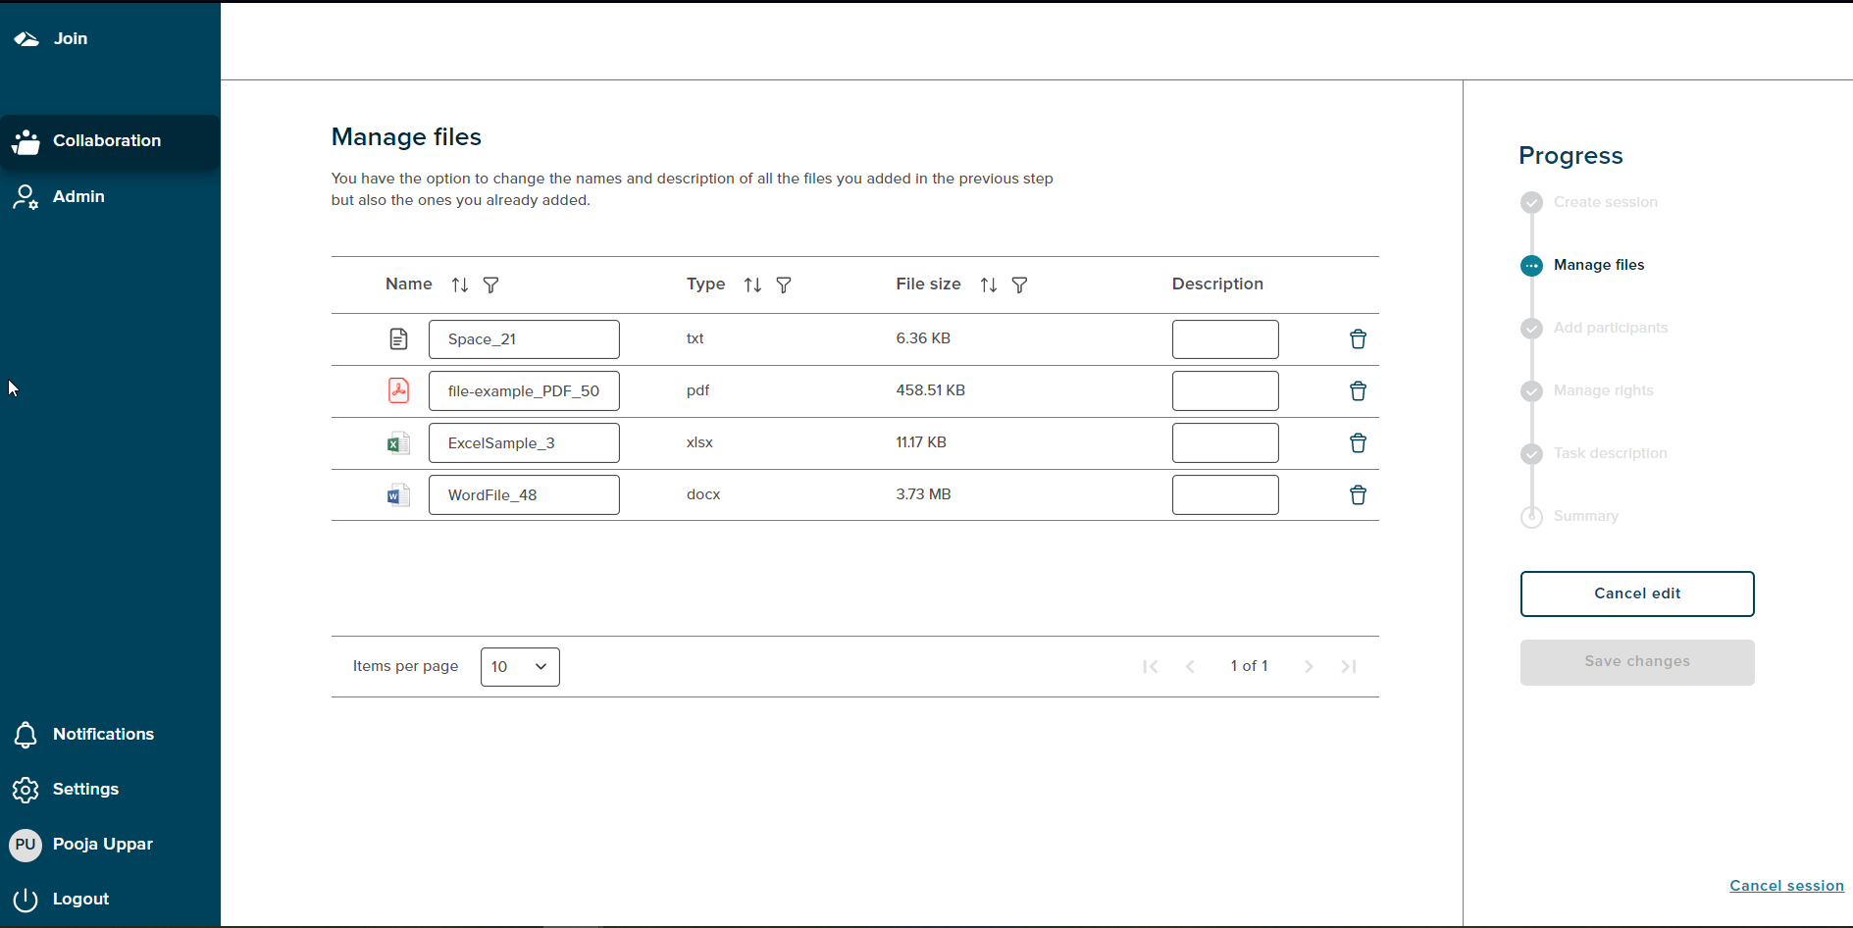Filter the Name column
Image resolution: width=1853 pixels, height=928 pixels.
(x=491, y=284)
